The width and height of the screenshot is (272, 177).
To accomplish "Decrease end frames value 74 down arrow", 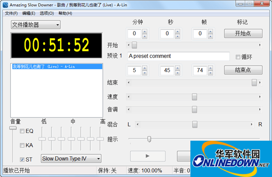I will pyautogui.click(x=210, y=73).
